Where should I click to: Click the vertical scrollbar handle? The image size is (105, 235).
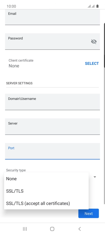104,45
